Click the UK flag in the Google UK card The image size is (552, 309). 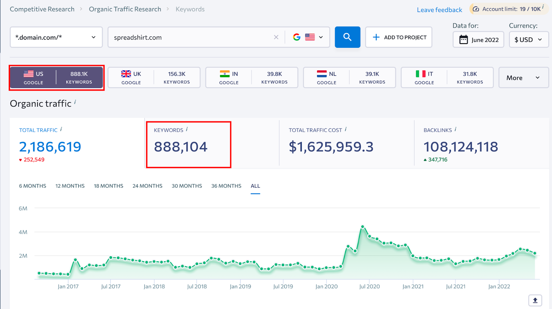click(126, 74)
